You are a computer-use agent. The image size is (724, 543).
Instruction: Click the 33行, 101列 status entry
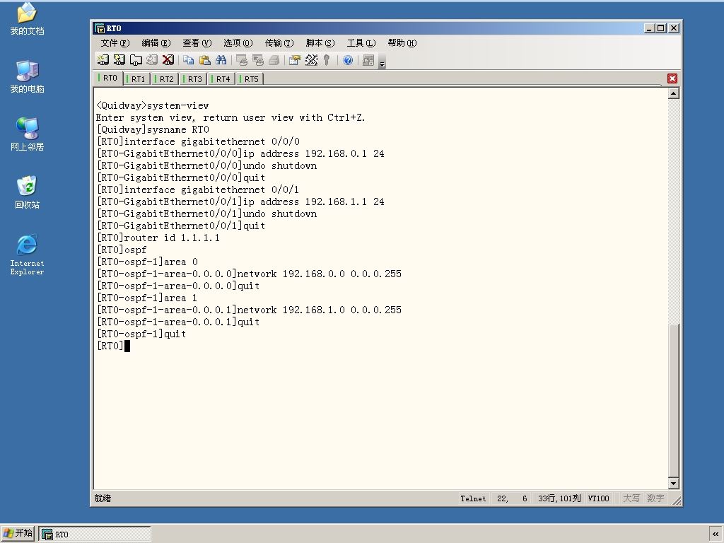(x=559, y=498)
